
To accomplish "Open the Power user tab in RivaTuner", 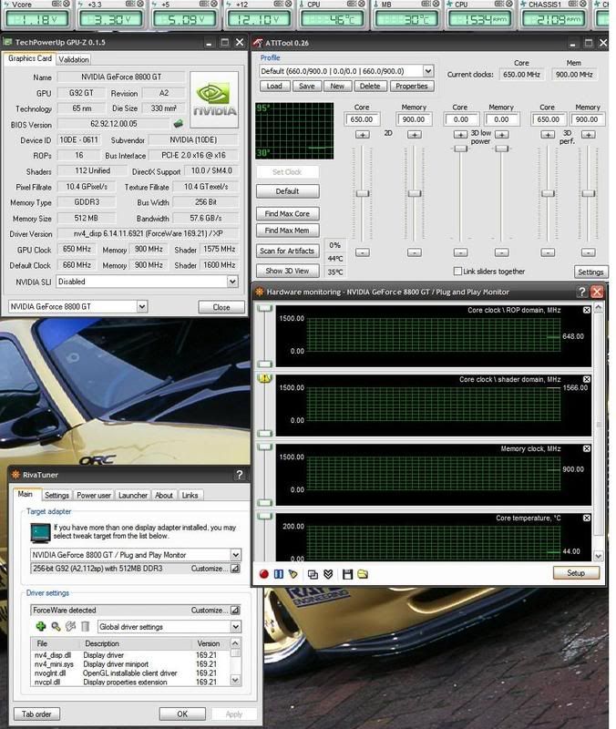I will 95,496.
